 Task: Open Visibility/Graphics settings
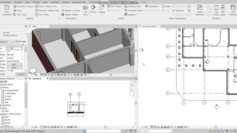point(24,6)
